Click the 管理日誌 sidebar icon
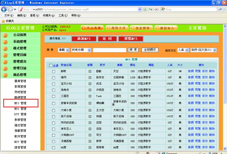 click(x=5, y=68)
